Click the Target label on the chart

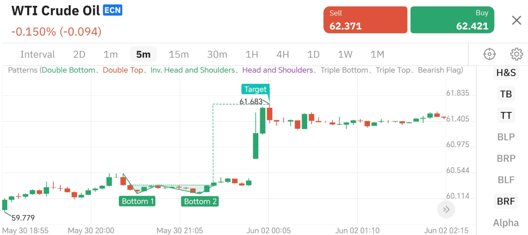[255, 89]
